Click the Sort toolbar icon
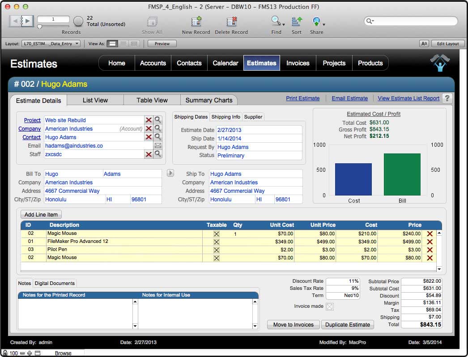Screen dimensions: 468x357 pyautogui.click(x=297, y=21)
